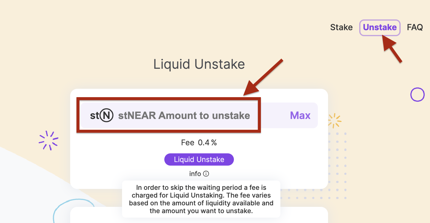Image resolution: width=430 pixels, height=223 pixels.
Task: Click the red arrow pointing at Unstake
Action: point(392,49)
